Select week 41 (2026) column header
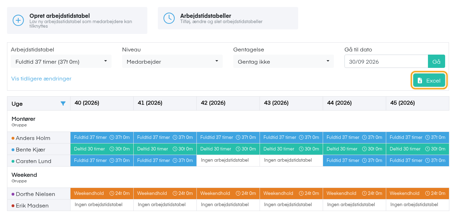This screenshot has width=456, height=218. [165, 103]
